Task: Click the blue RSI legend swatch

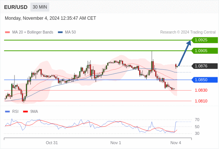Action: click(x=7, y=112)
